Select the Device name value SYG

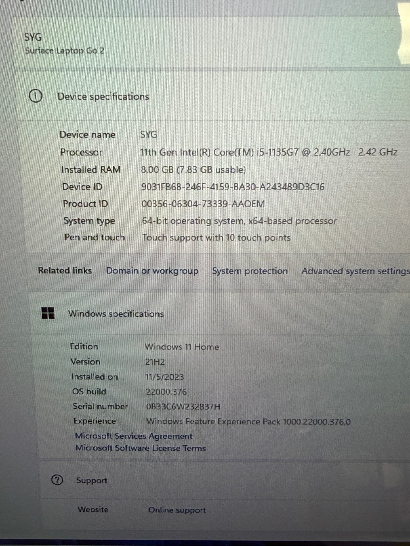[148, 135]
